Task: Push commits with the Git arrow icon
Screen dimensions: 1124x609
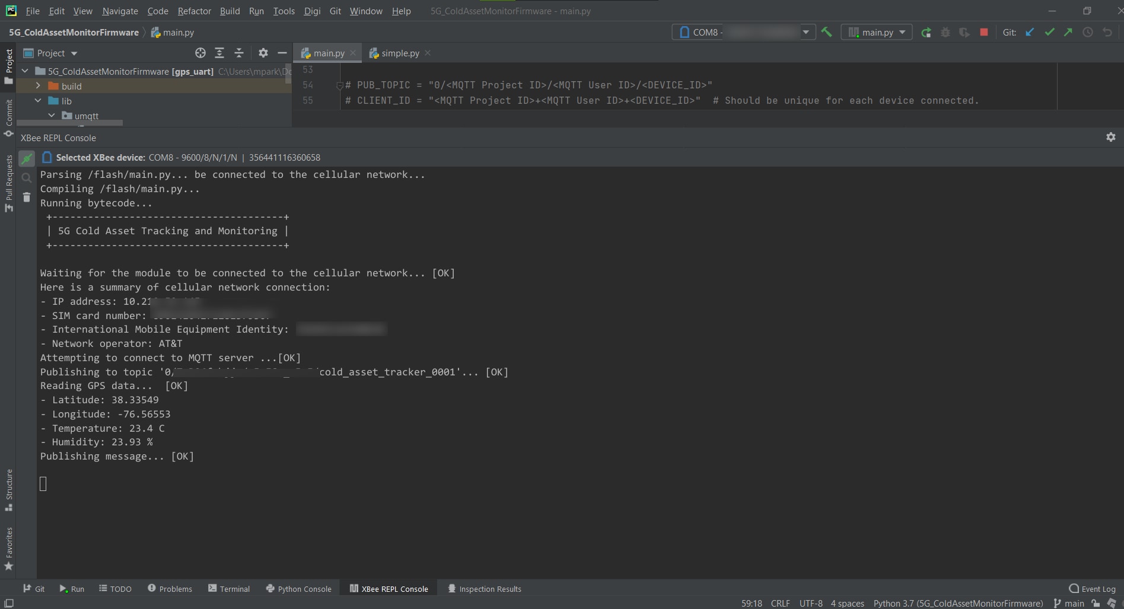Action: pyautogui.click(x=1068, y=33)
